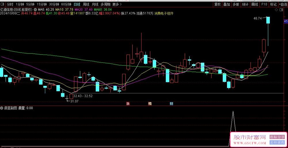Click the 晨星副图 indicator name
The width and height of the screenshot is (288, 148).
(x=11, y=108)
